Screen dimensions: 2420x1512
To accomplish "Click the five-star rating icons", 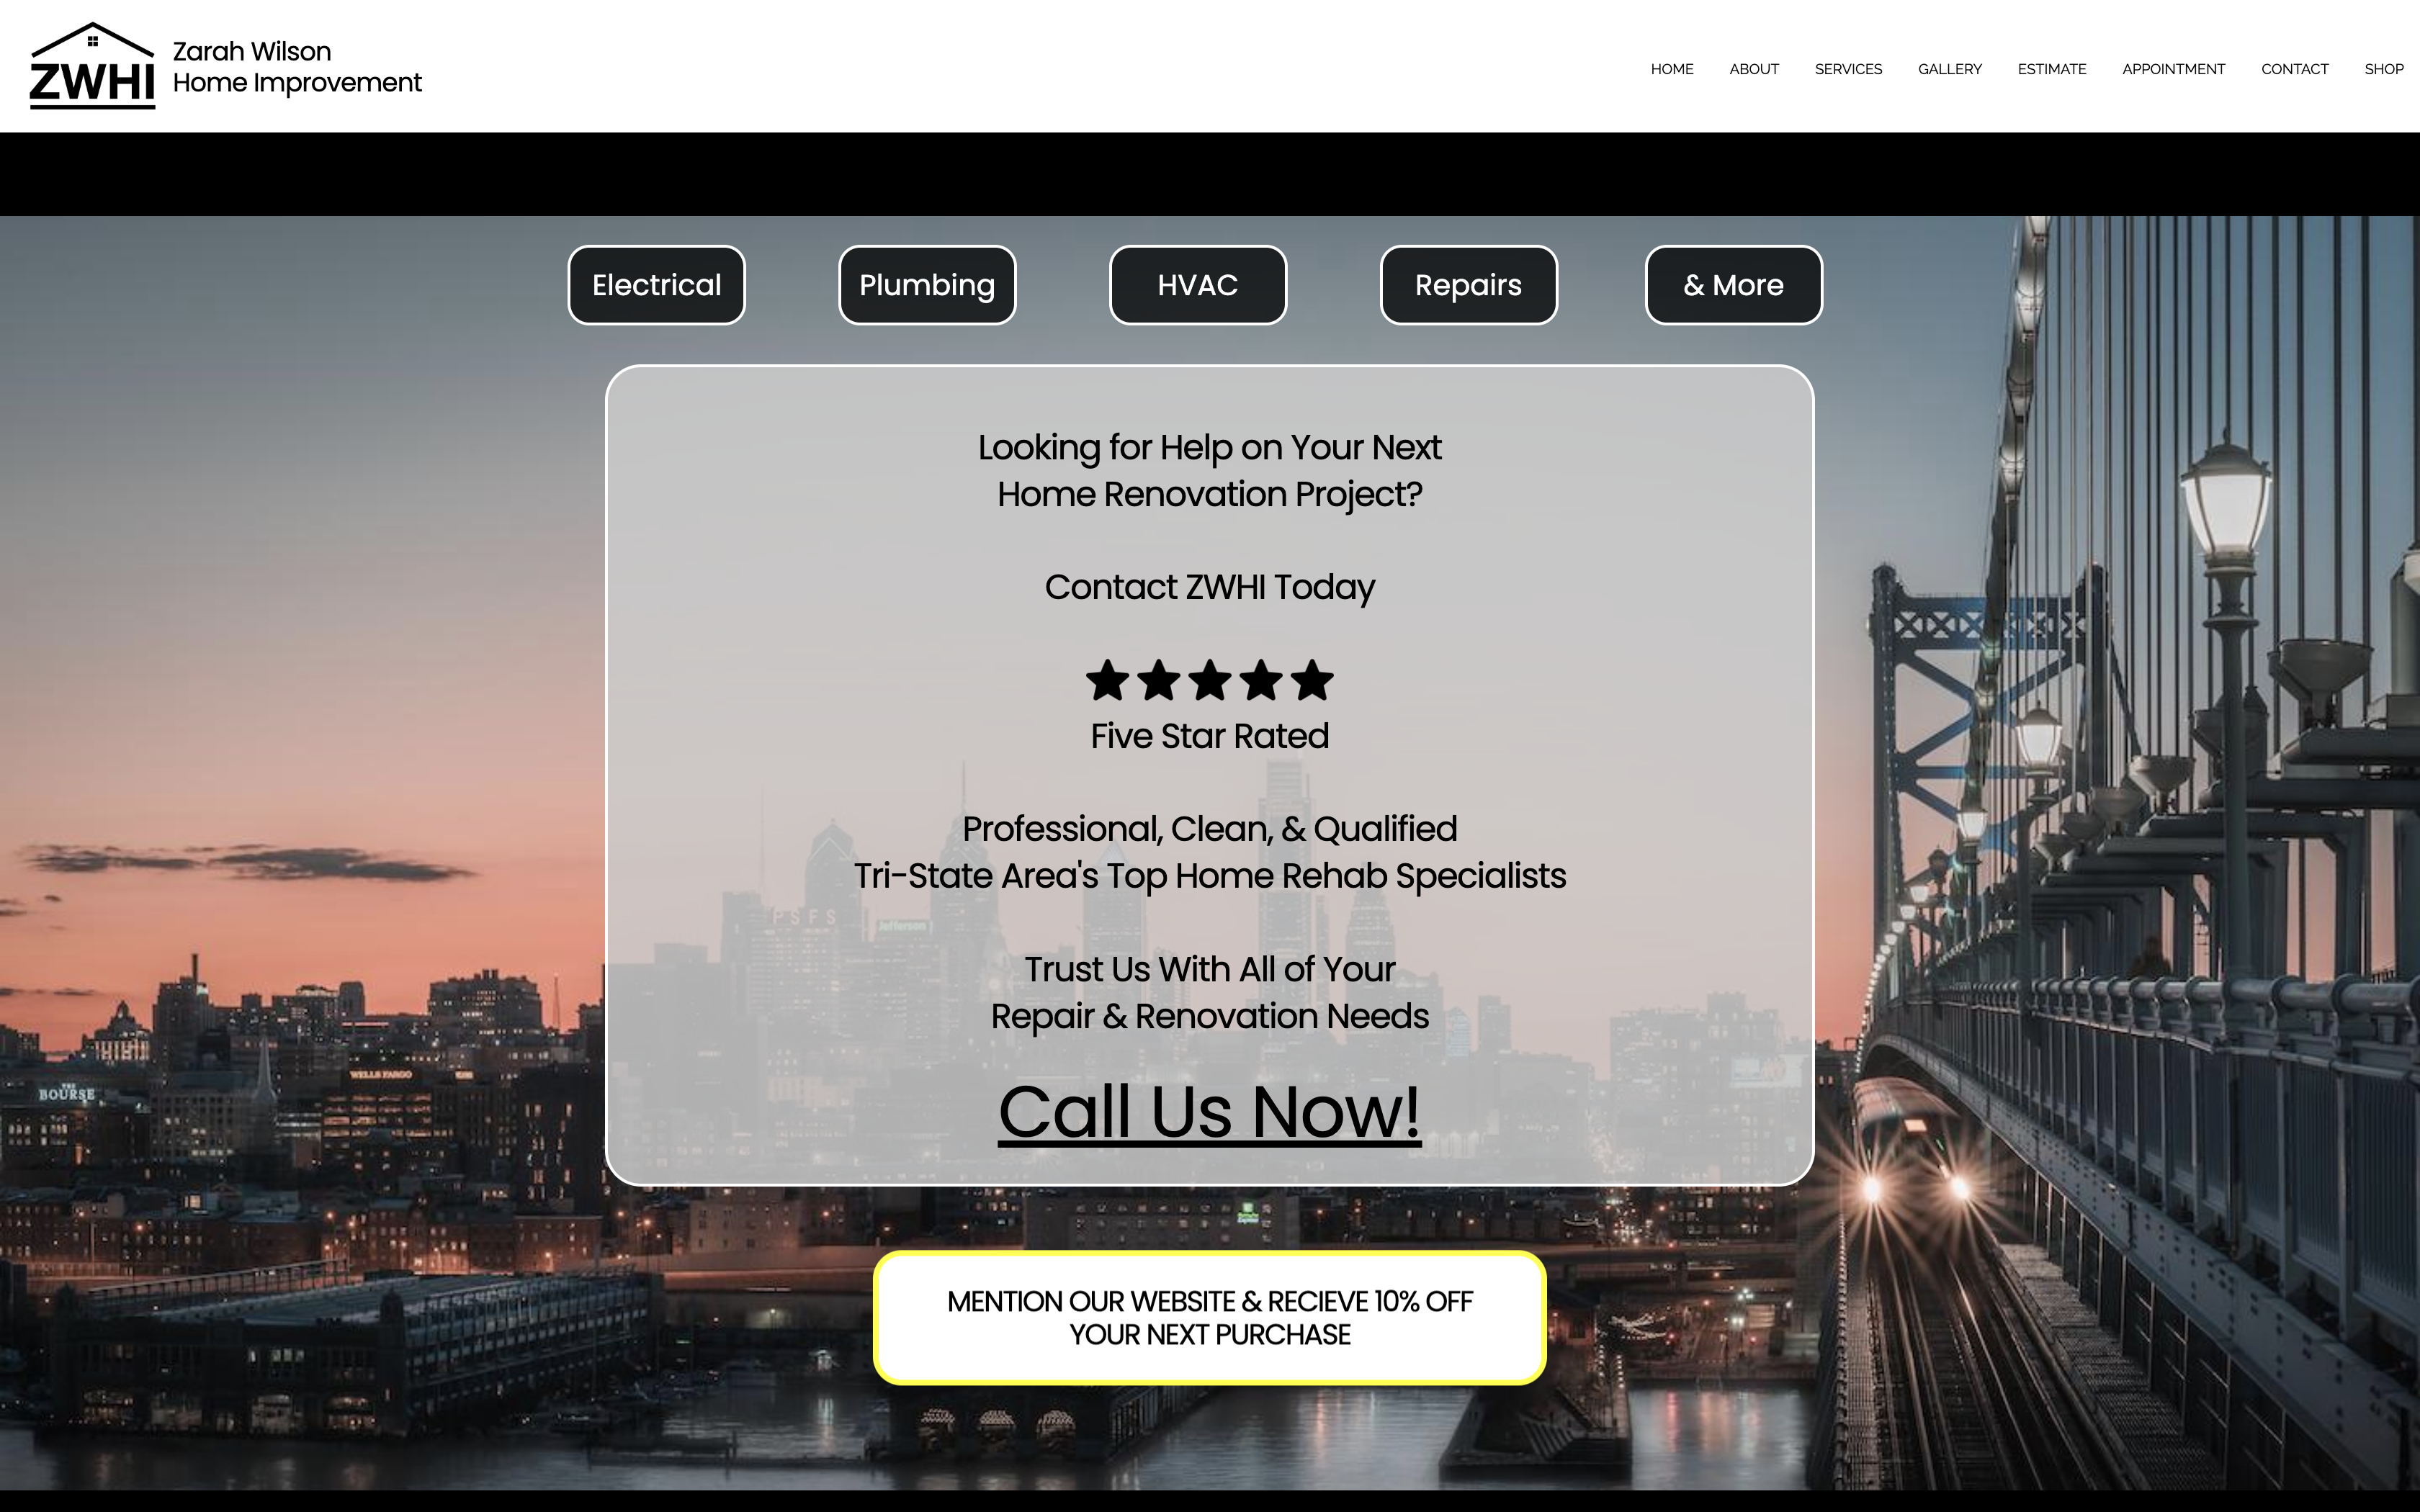I will coord(1209,680).
